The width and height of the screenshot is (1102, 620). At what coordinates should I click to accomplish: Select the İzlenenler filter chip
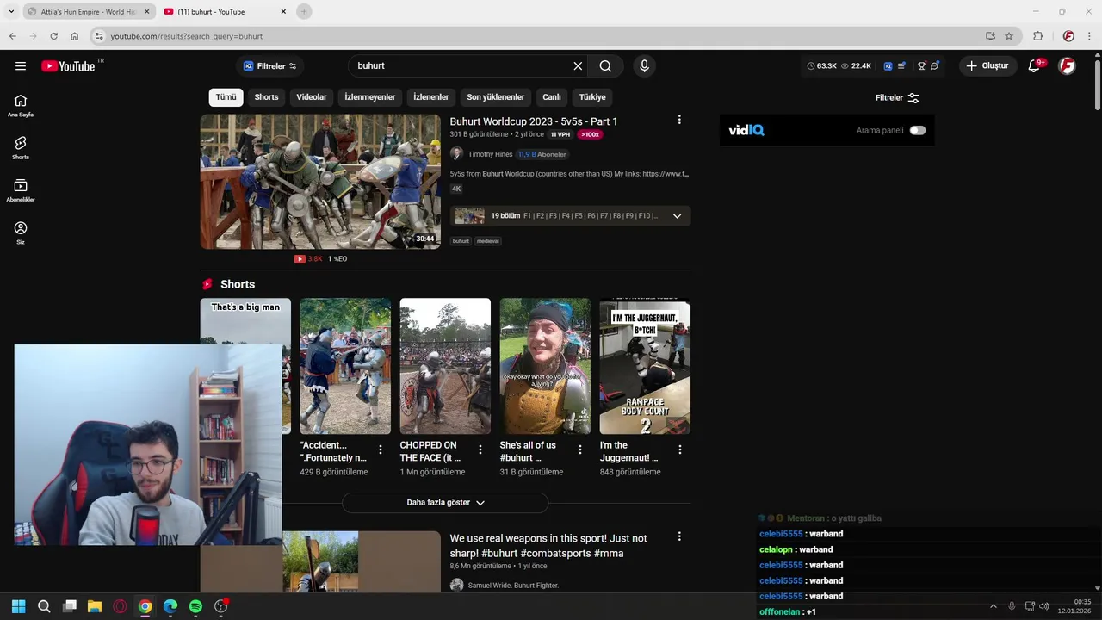[x=430, y=97]
